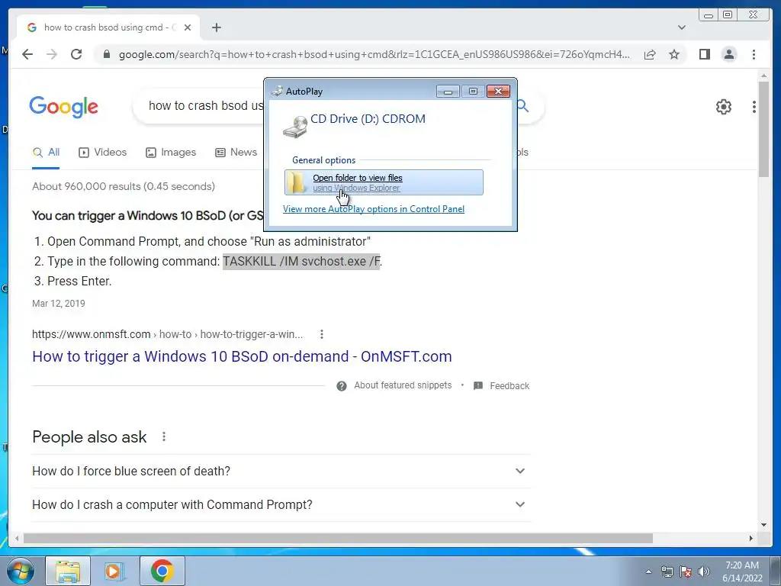Image resolution: width=781 pixels, height=586 pixels.
Task: Click the CD Drive (D:) icon in AutoPlay
Action: pos(294,127)
